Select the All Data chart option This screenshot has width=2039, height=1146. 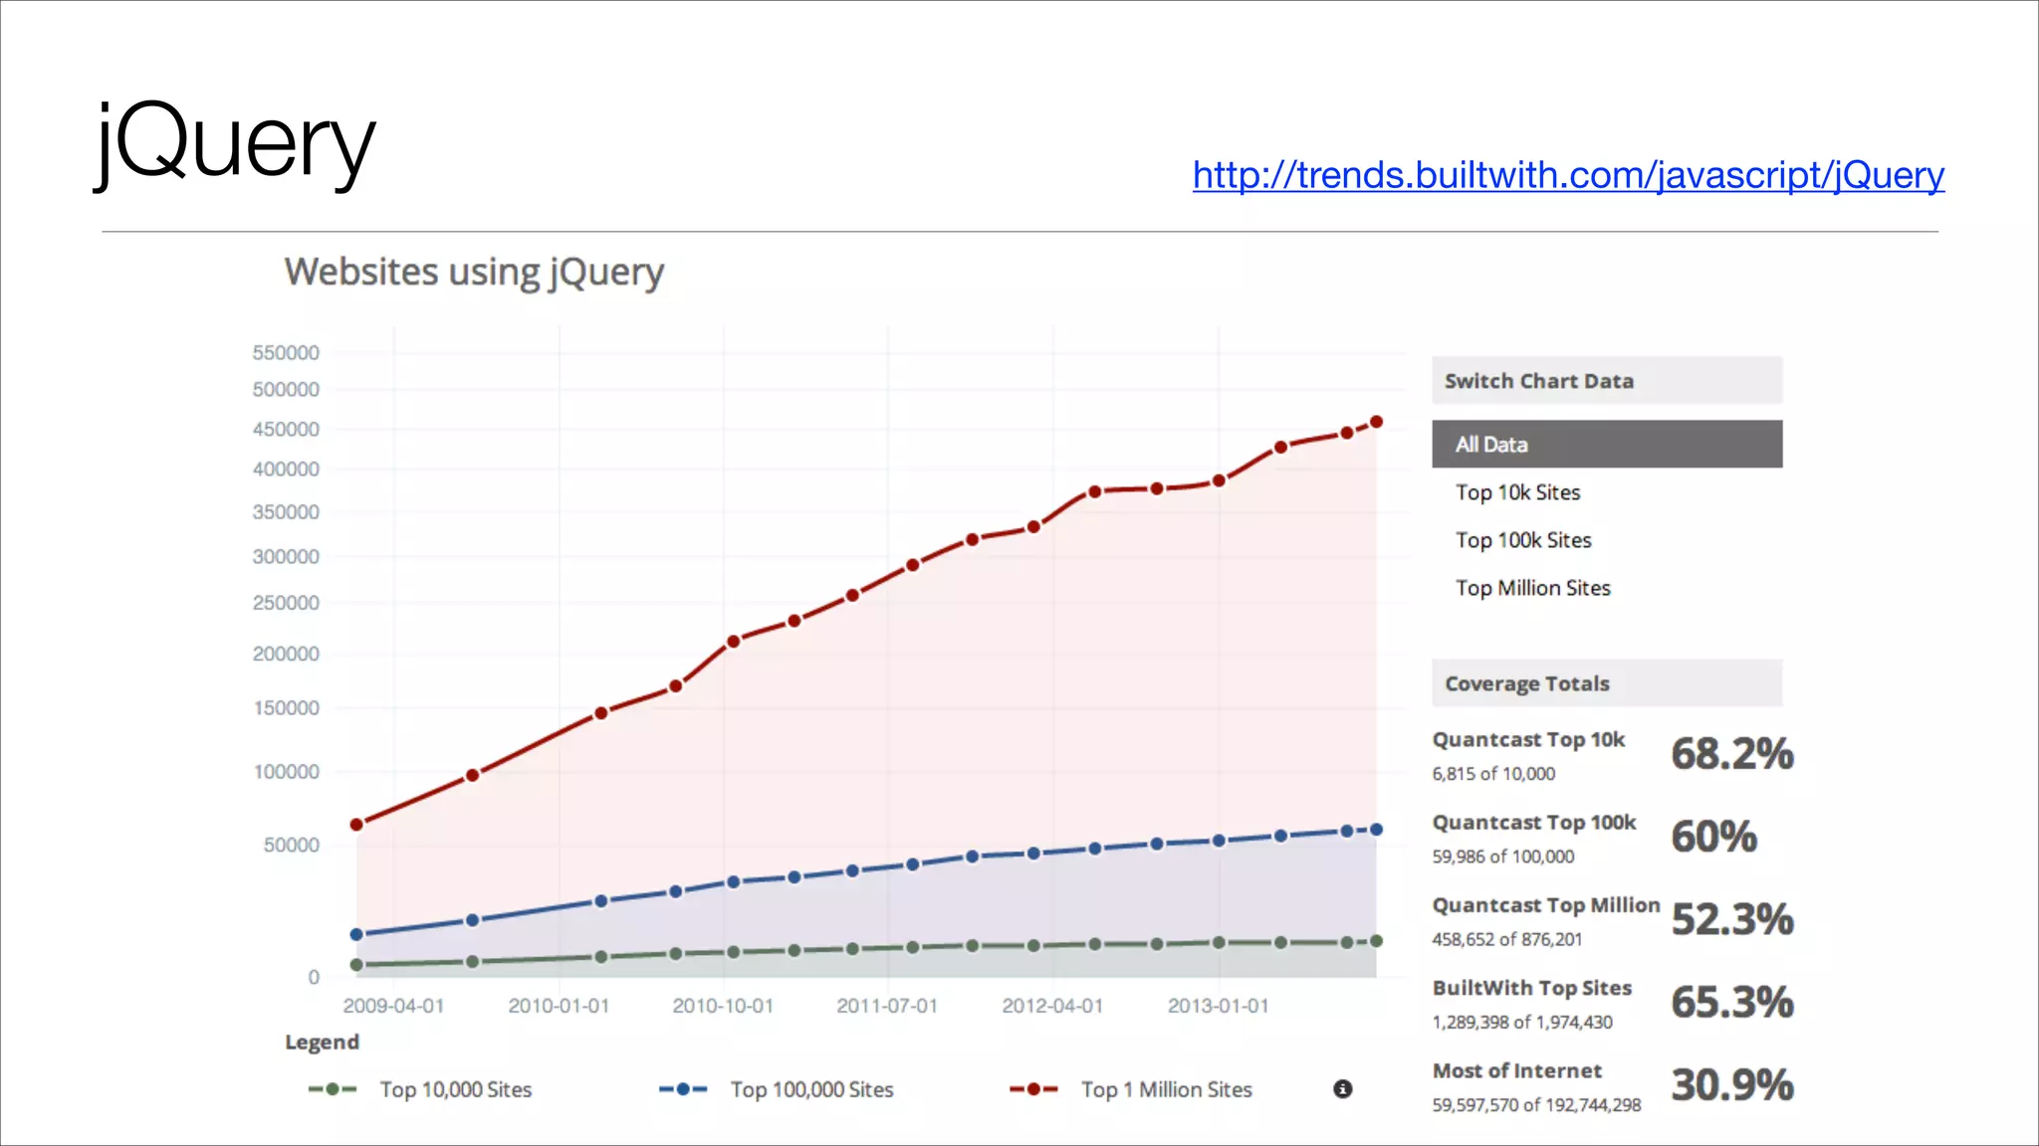click(1491, 445)
